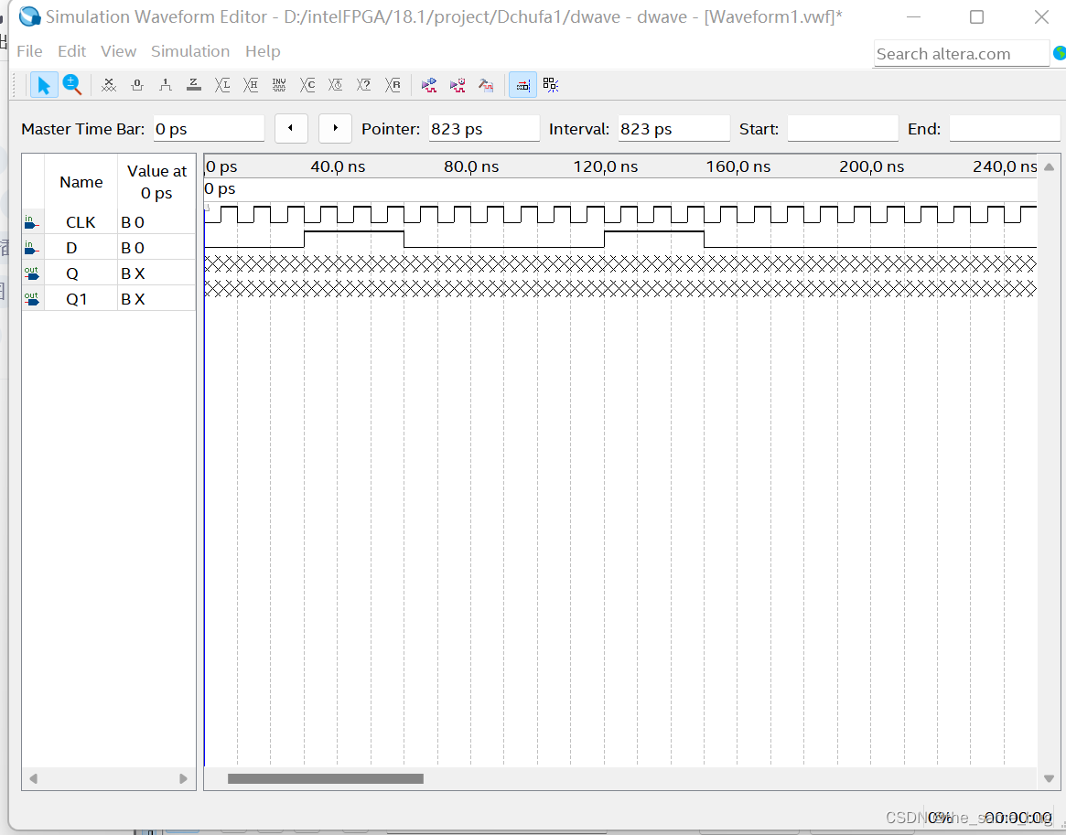The image size is (1066, 835).
Task: Click the Value at 0 ps header
Action: pyautogui.click(x=156, y=182)
